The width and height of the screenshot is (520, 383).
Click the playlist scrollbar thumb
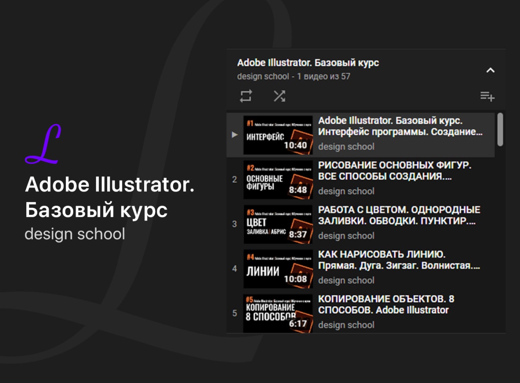(x=500, y=130)
